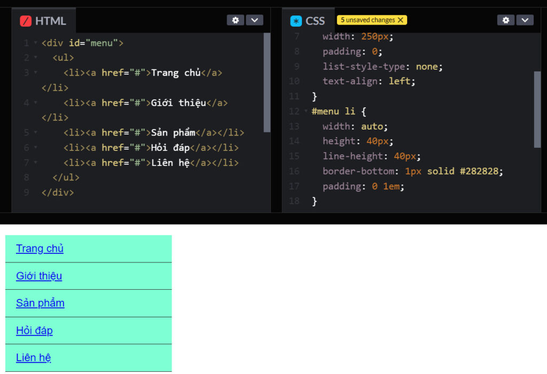Image resolution: width=547 pixels, height=374 pixels.
Task: Open the HTML panel settings gear
Action: 235,20
